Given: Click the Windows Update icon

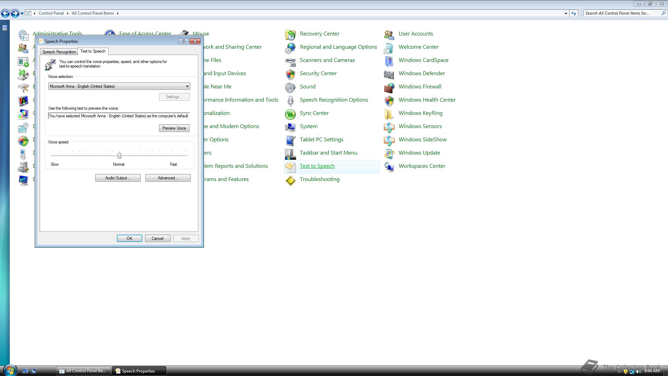Looking at the screenshot, I should [x=389, y=153].
